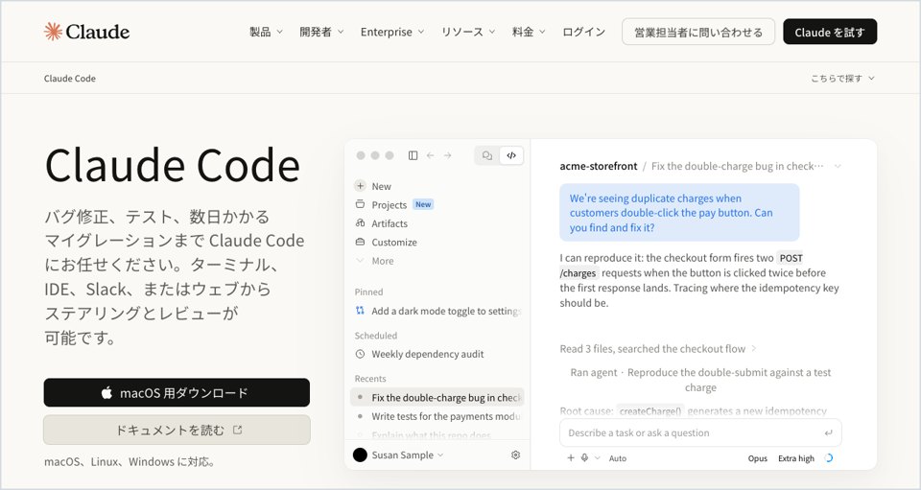Click the Ran agent Reproduce the double-submit line
This screenshot has width=921, height=490.
tap(700, 380)
